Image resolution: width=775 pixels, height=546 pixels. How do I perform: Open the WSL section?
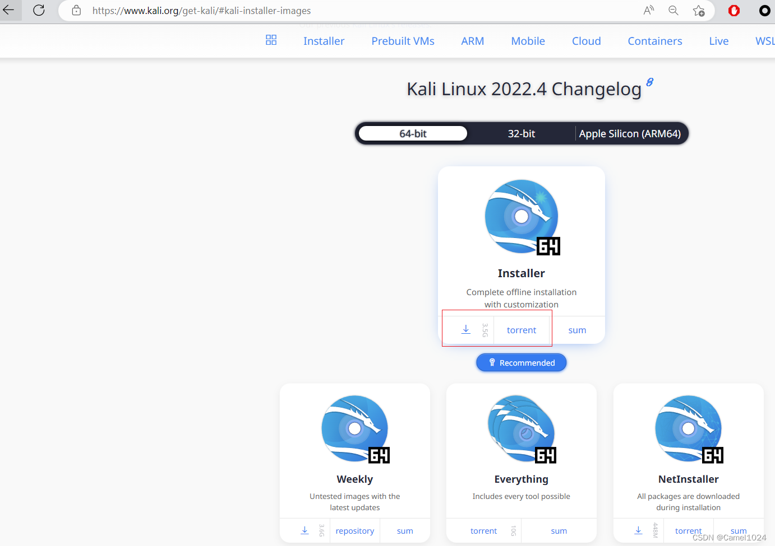coord(765,41)
